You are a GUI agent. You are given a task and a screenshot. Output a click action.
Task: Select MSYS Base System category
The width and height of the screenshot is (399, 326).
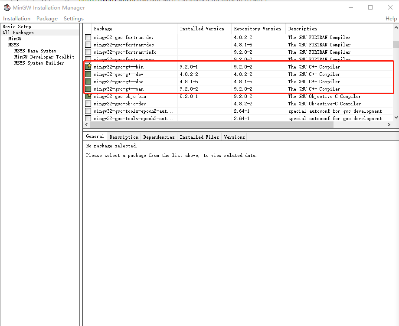coord(35,51)
